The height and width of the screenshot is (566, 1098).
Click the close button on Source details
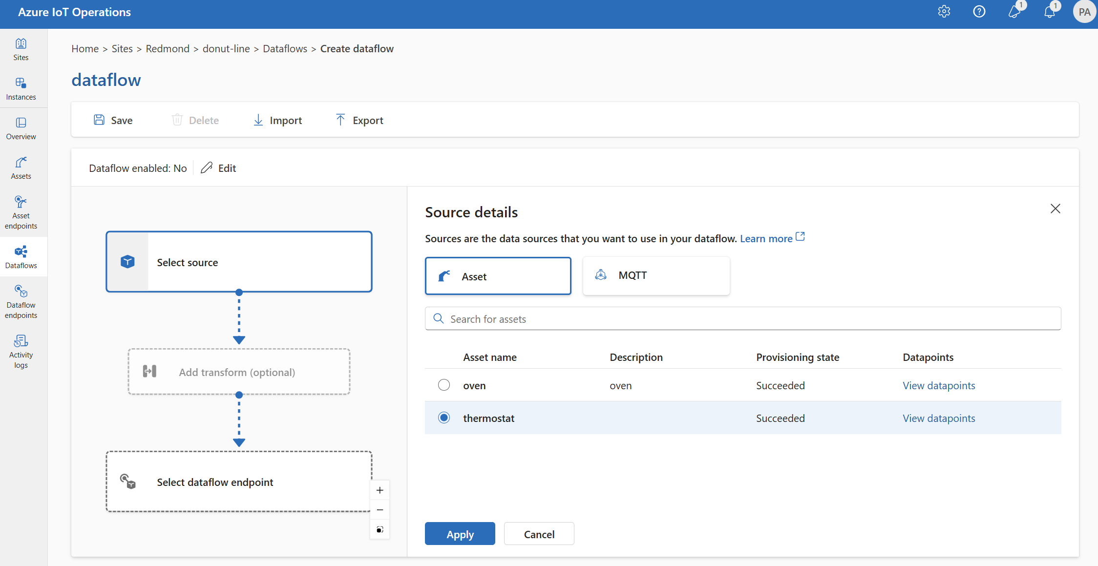pyautogui.click(x=1056, y=208)
